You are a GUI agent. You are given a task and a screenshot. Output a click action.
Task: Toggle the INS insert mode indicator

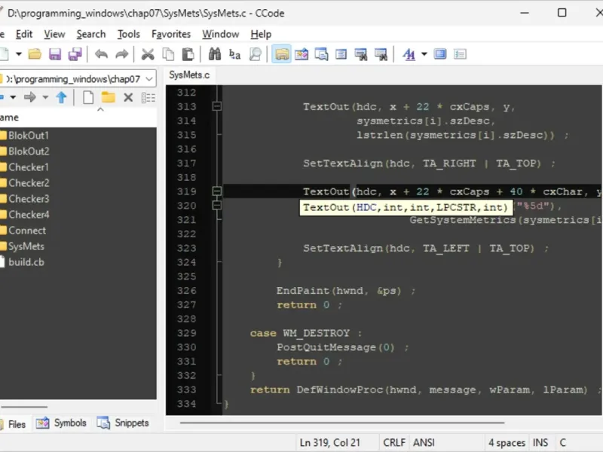(540, 443)
